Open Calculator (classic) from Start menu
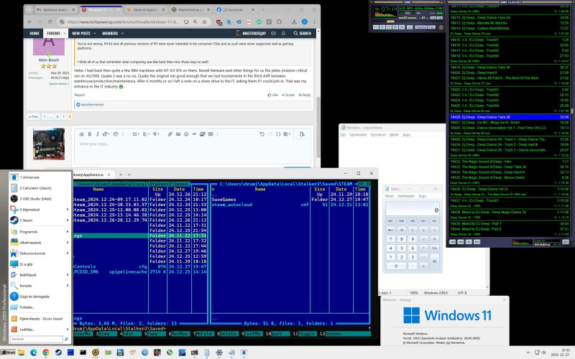Screen dimensions: 575x359 point(40,188)
